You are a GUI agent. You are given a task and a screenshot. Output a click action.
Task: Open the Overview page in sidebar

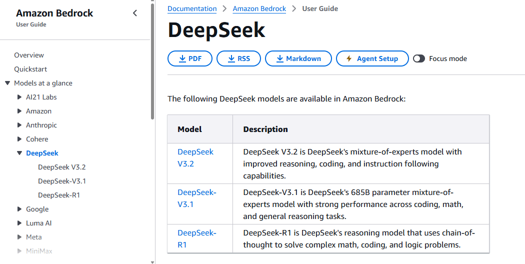(x=29, y=55)
